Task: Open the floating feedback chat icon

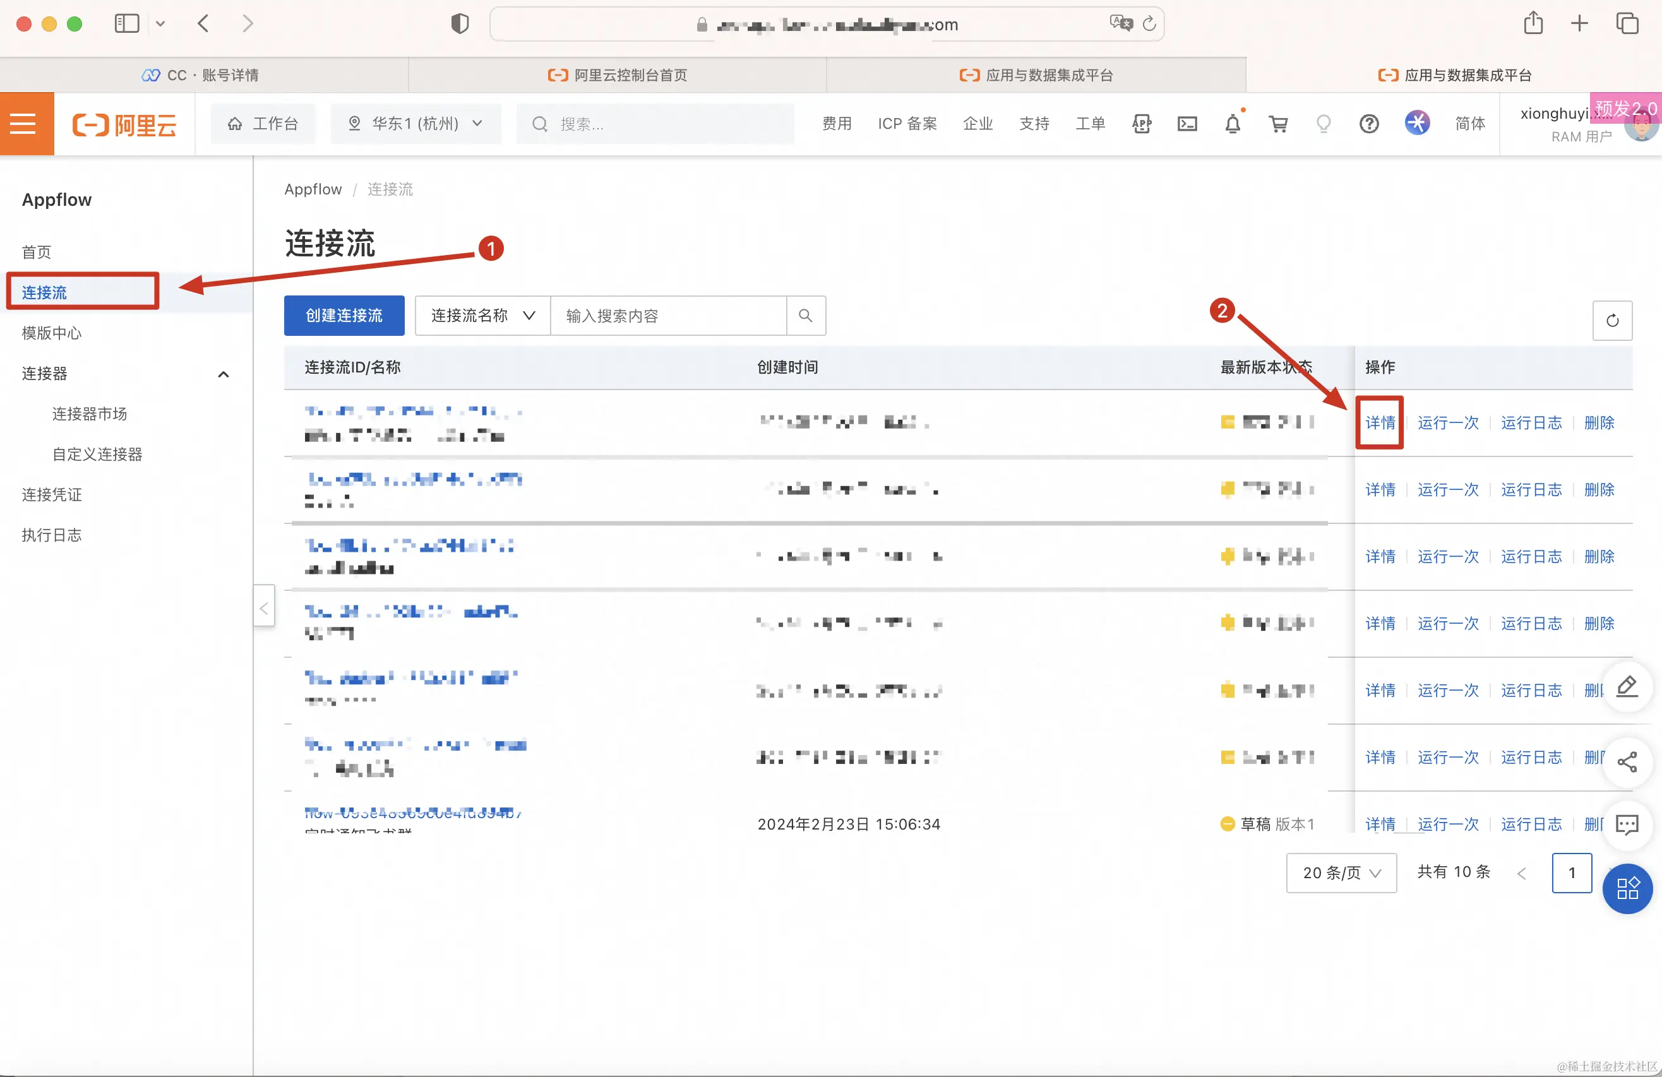Action: pos(1627,824)
